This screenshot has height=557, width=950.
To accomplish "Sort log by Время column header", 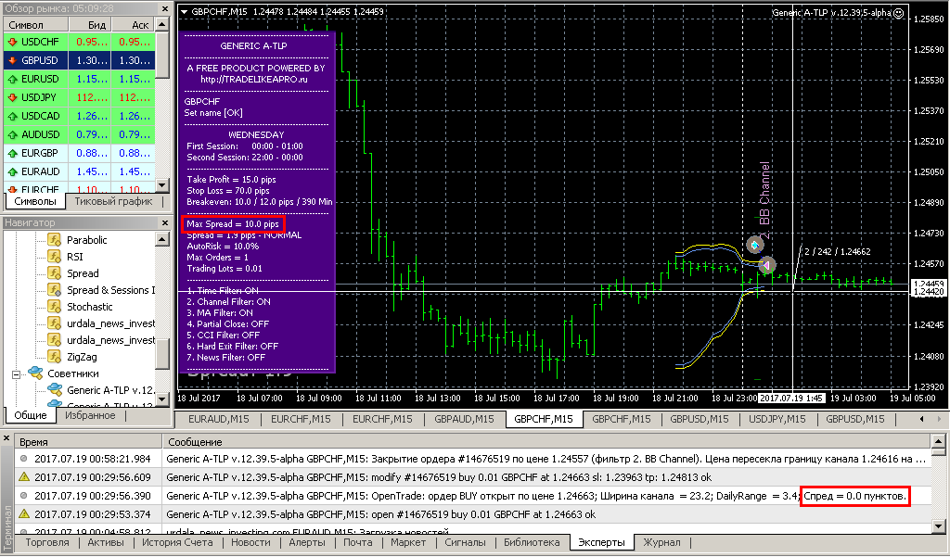I will 88,442.
